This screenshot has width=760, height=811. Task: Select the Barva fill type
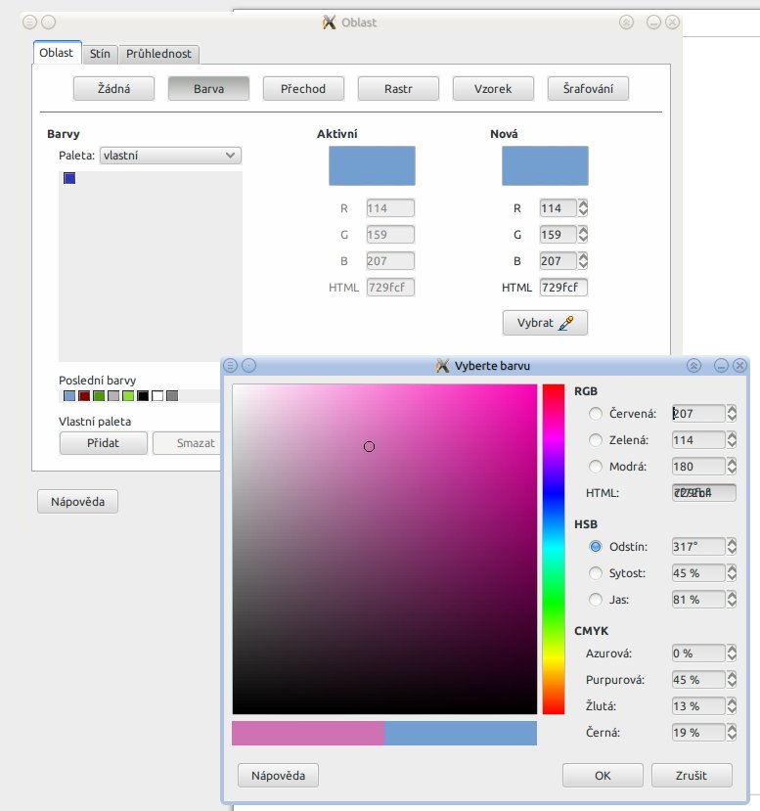(208, 88)
